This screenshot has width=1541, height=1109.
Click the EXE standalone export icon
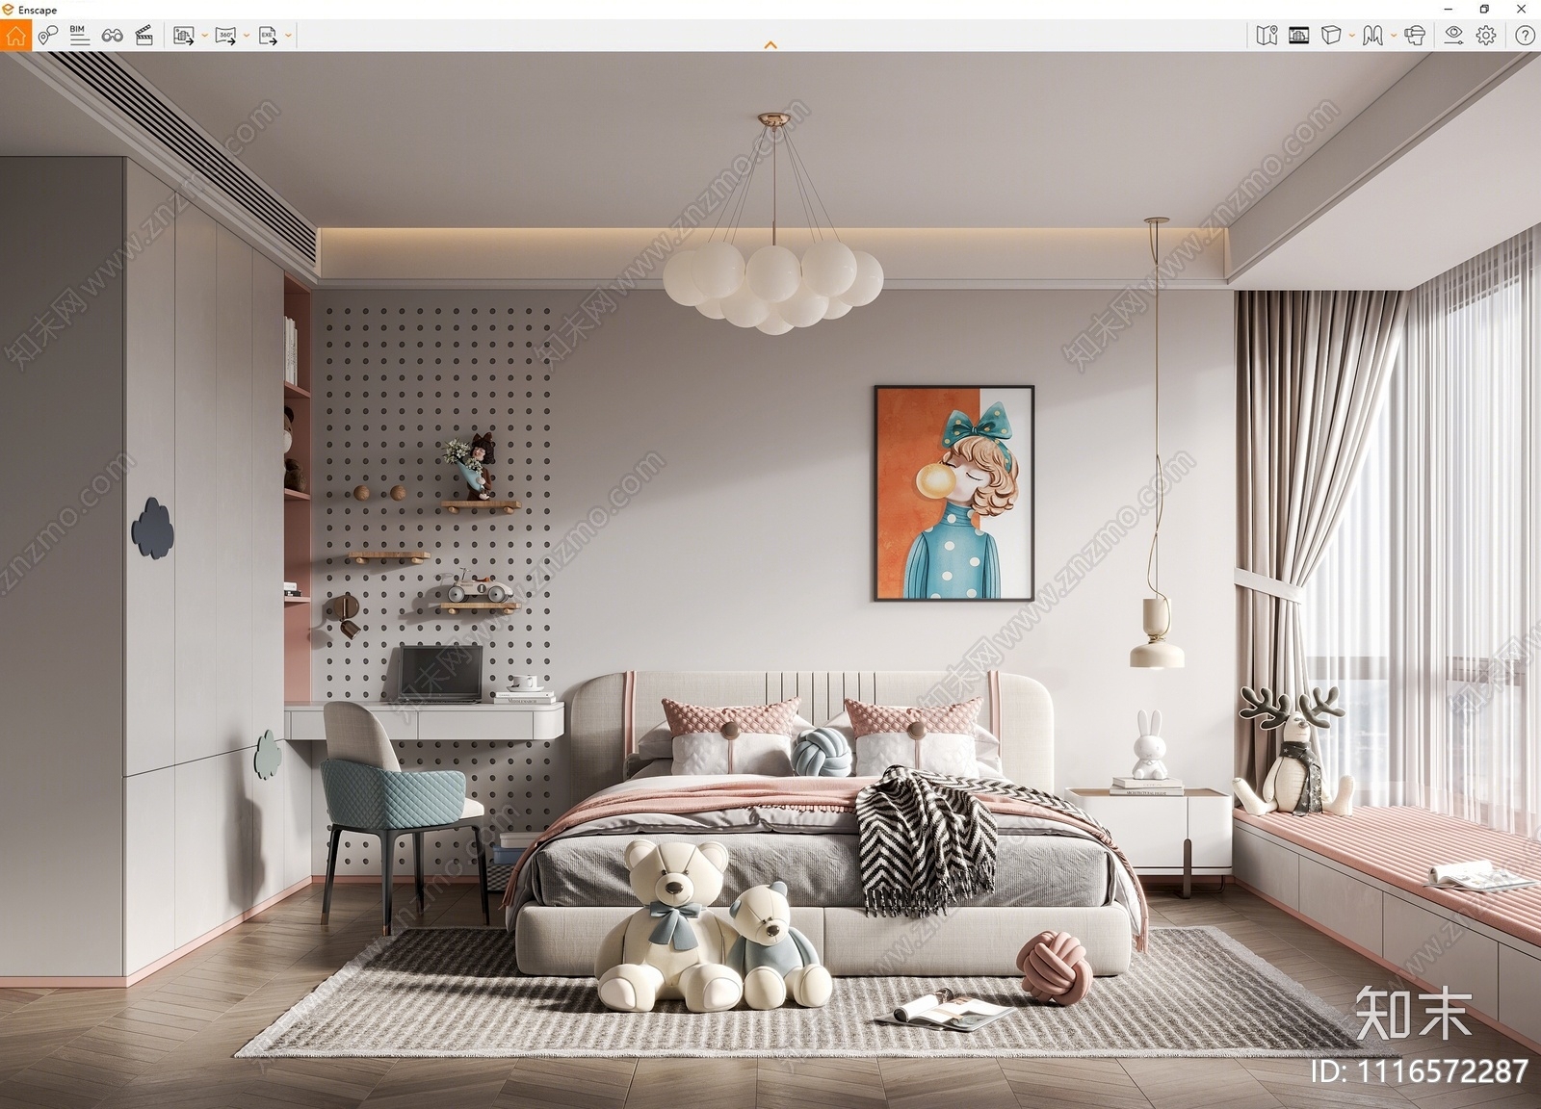(x=268, y=36)
